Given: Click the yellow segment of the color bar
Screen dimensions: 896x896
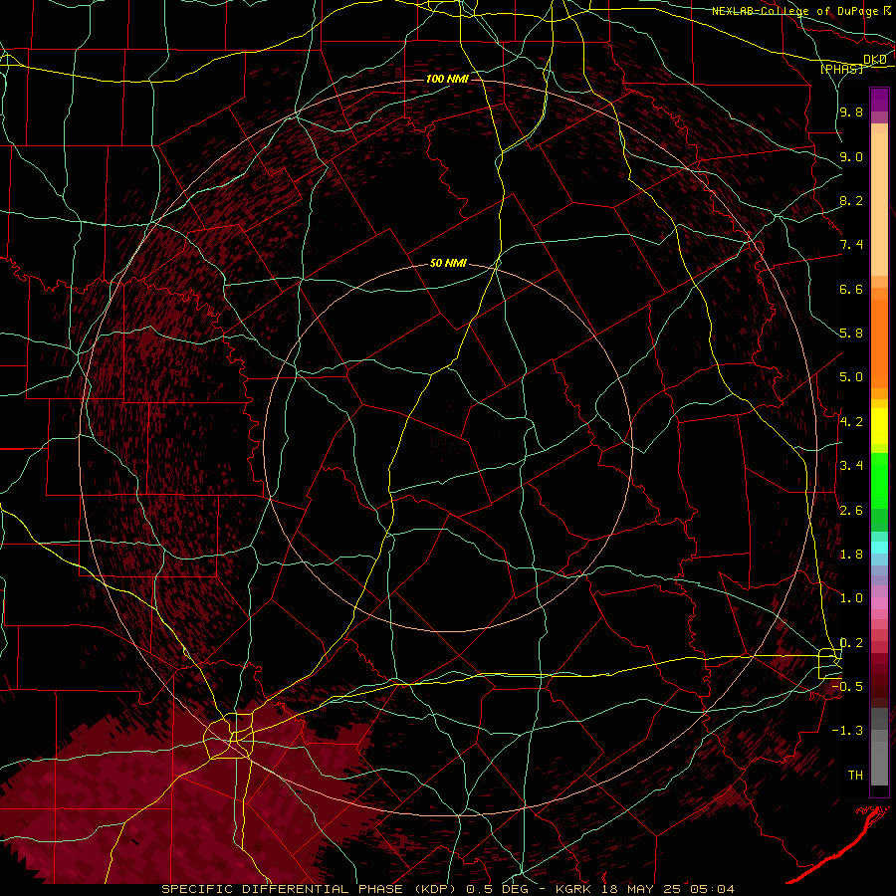Looking at the screenshot, I should click(x=879, y=426).
